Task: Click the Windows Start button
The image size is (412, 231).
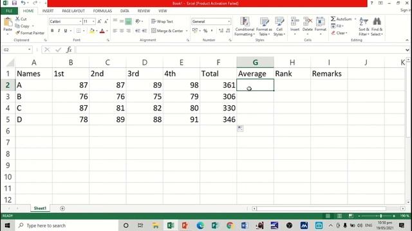Action: click(7, 225)
